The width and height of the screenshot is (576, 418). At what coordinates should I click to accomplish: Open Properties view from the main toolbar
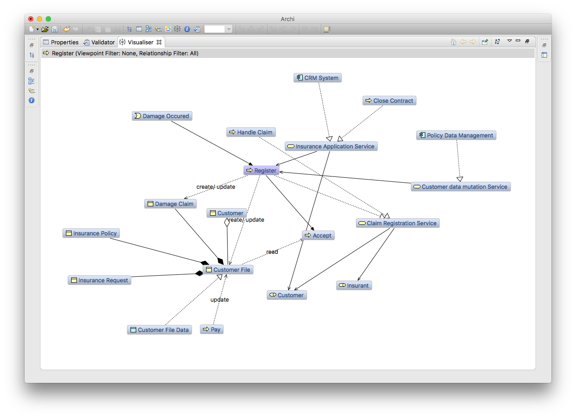[139, 29]
